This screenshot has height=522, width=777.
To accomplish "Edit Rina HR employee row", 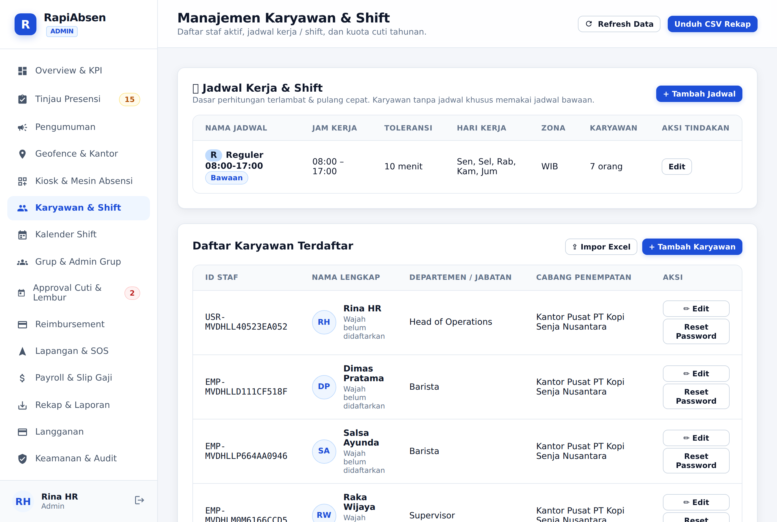I will coord(696,309).
